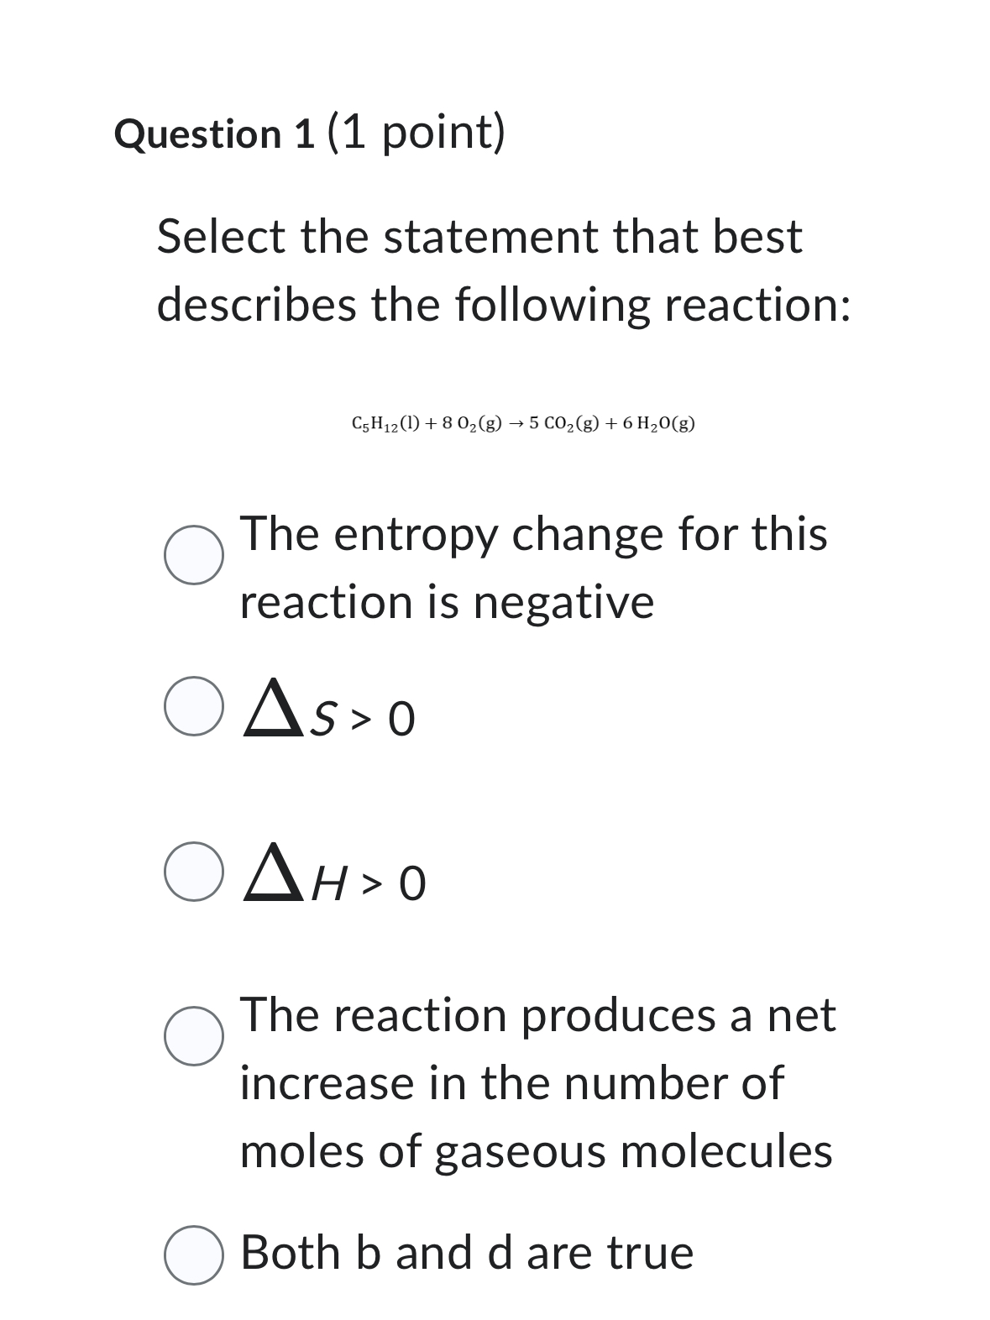Click the second answer's radio circle

point(196,705)
